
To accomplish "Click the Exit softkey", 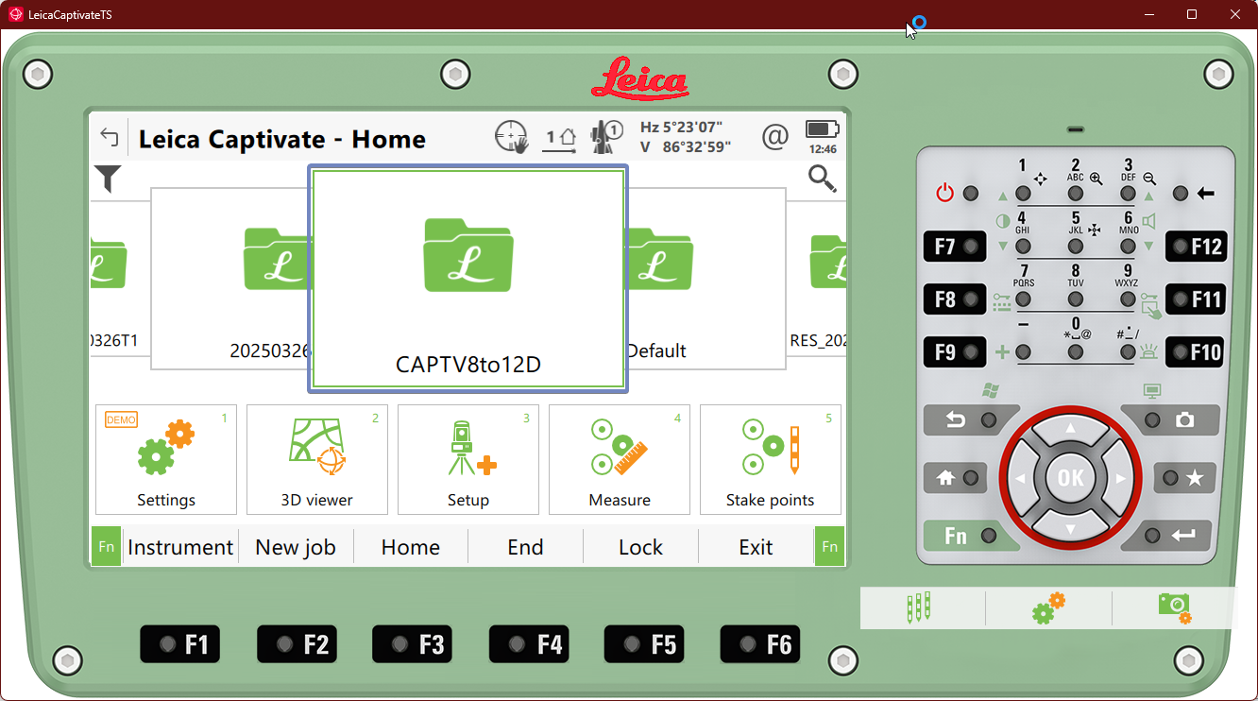I will 756,547.
